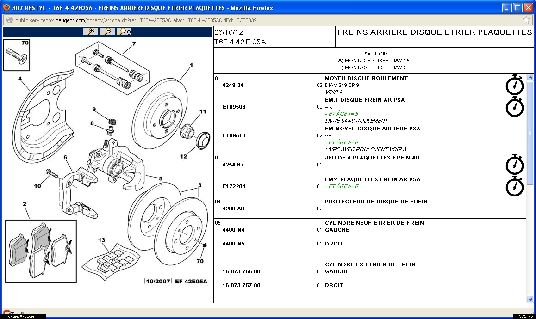Click the parts list vertical scrollbar thumb
This screenshot has height=319, width=536.
click(x=530, y=134)
